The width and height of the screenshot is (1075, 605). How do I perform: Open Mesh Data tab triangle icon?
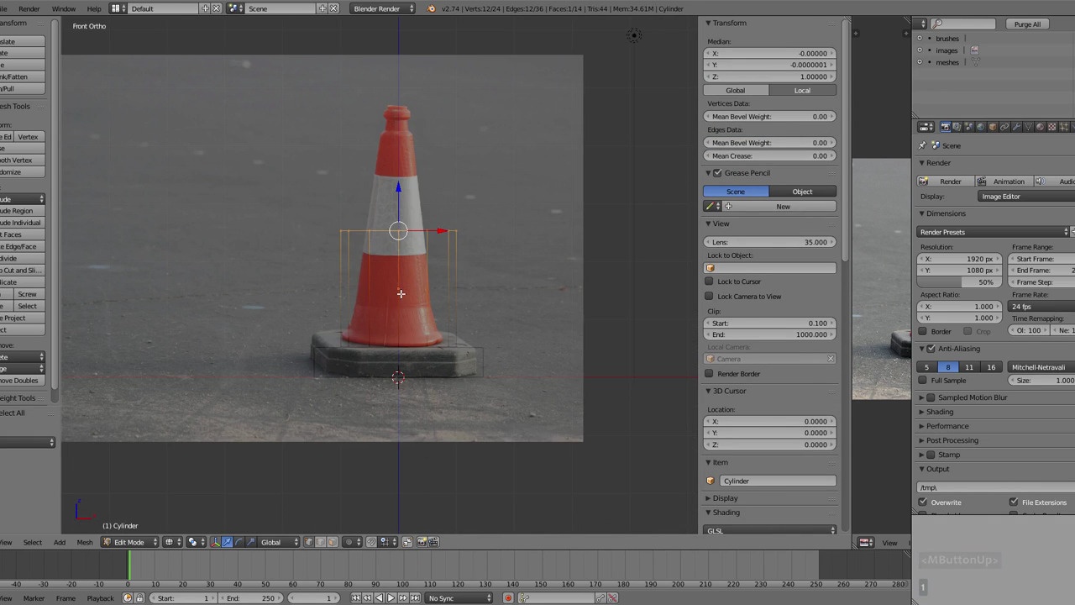(1028, 127)
